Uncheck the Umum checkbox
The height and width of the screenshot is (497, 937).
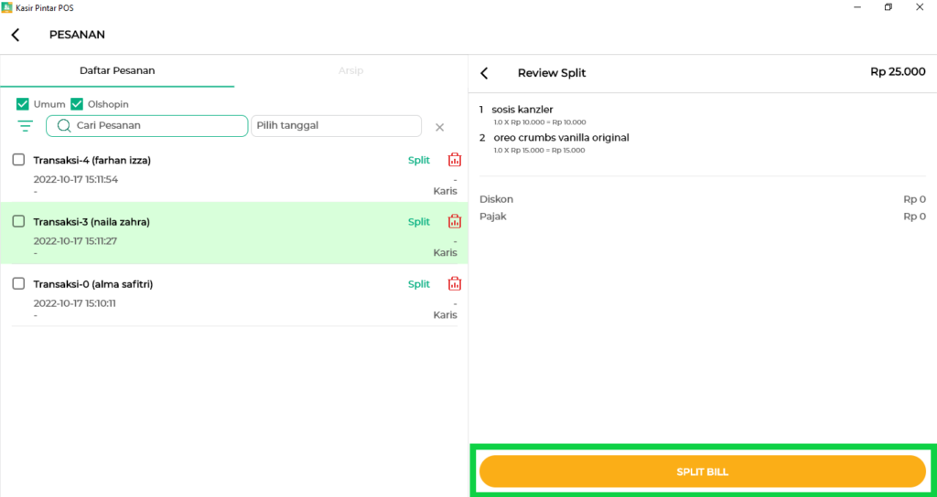point(23,104)
